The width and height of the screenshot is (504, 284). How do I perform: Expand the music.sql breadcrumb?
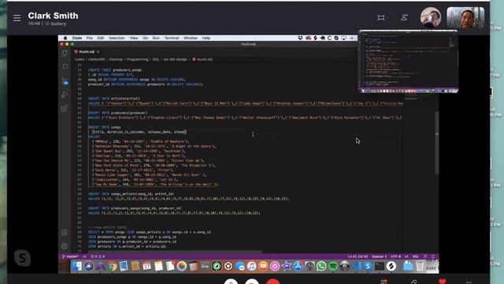coord(202,60)
